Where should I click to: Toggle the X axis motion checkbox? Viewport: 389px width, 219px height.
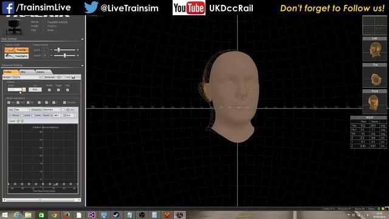point(39,102)
